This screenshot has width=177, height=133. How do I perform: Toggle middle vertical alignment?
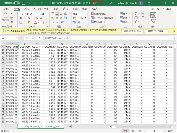57,14
